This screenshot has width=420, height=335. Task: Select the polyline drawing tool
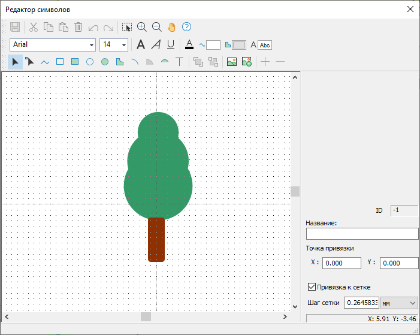coord(45,62)
